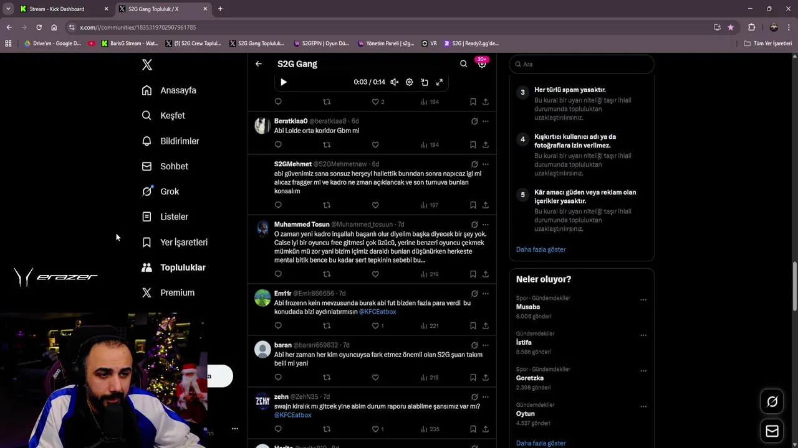798x448 pixels.
Task: Share the Beratklaa0 post
Action: pyautogui.click(x=486, y=145)
